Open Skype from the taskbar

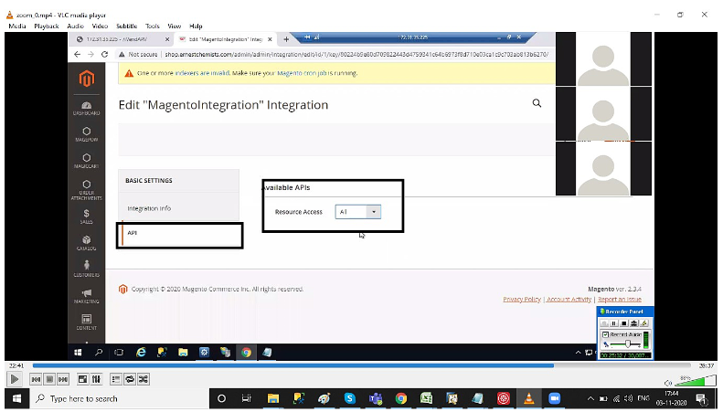350,398
